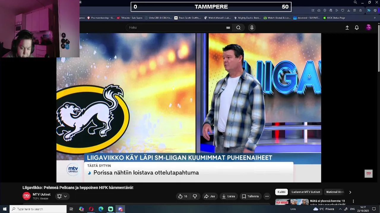Click the play/flow arrow icon in browser toolbar
This screenshot has width=380, height=213.
tap(337, 10)
